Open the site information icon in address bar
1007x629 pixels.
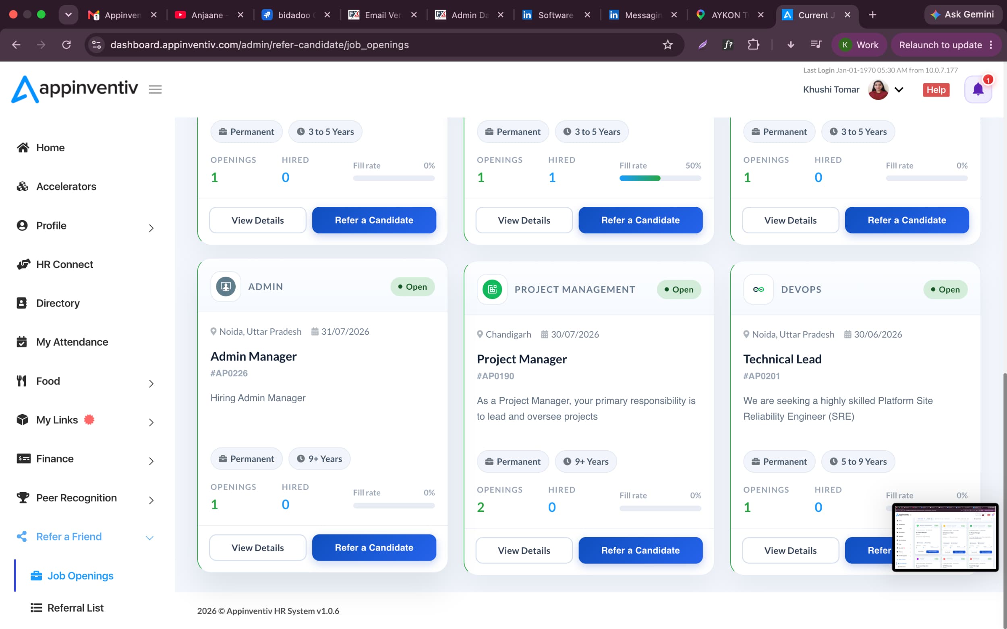click(x=97, y=45)
